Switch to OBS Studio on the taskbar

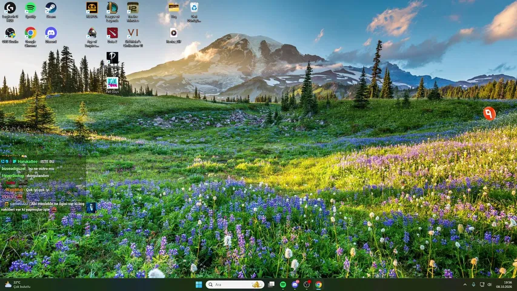pyautogui.click(x=307, y=284)
